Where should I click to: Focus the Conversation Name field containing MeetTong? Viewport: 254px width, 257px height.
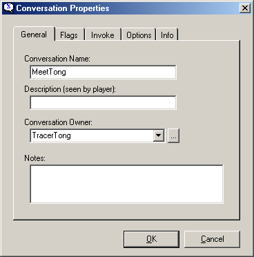point(103,72)
